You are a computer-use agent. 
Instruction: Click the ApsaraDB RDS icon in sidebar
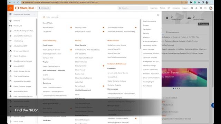[10, 66]
